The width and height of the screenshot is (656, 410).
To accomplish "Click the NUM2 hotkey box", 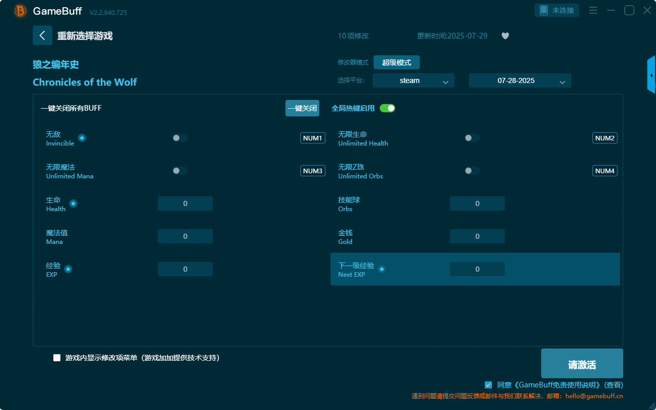I will (x=605, y=138).
